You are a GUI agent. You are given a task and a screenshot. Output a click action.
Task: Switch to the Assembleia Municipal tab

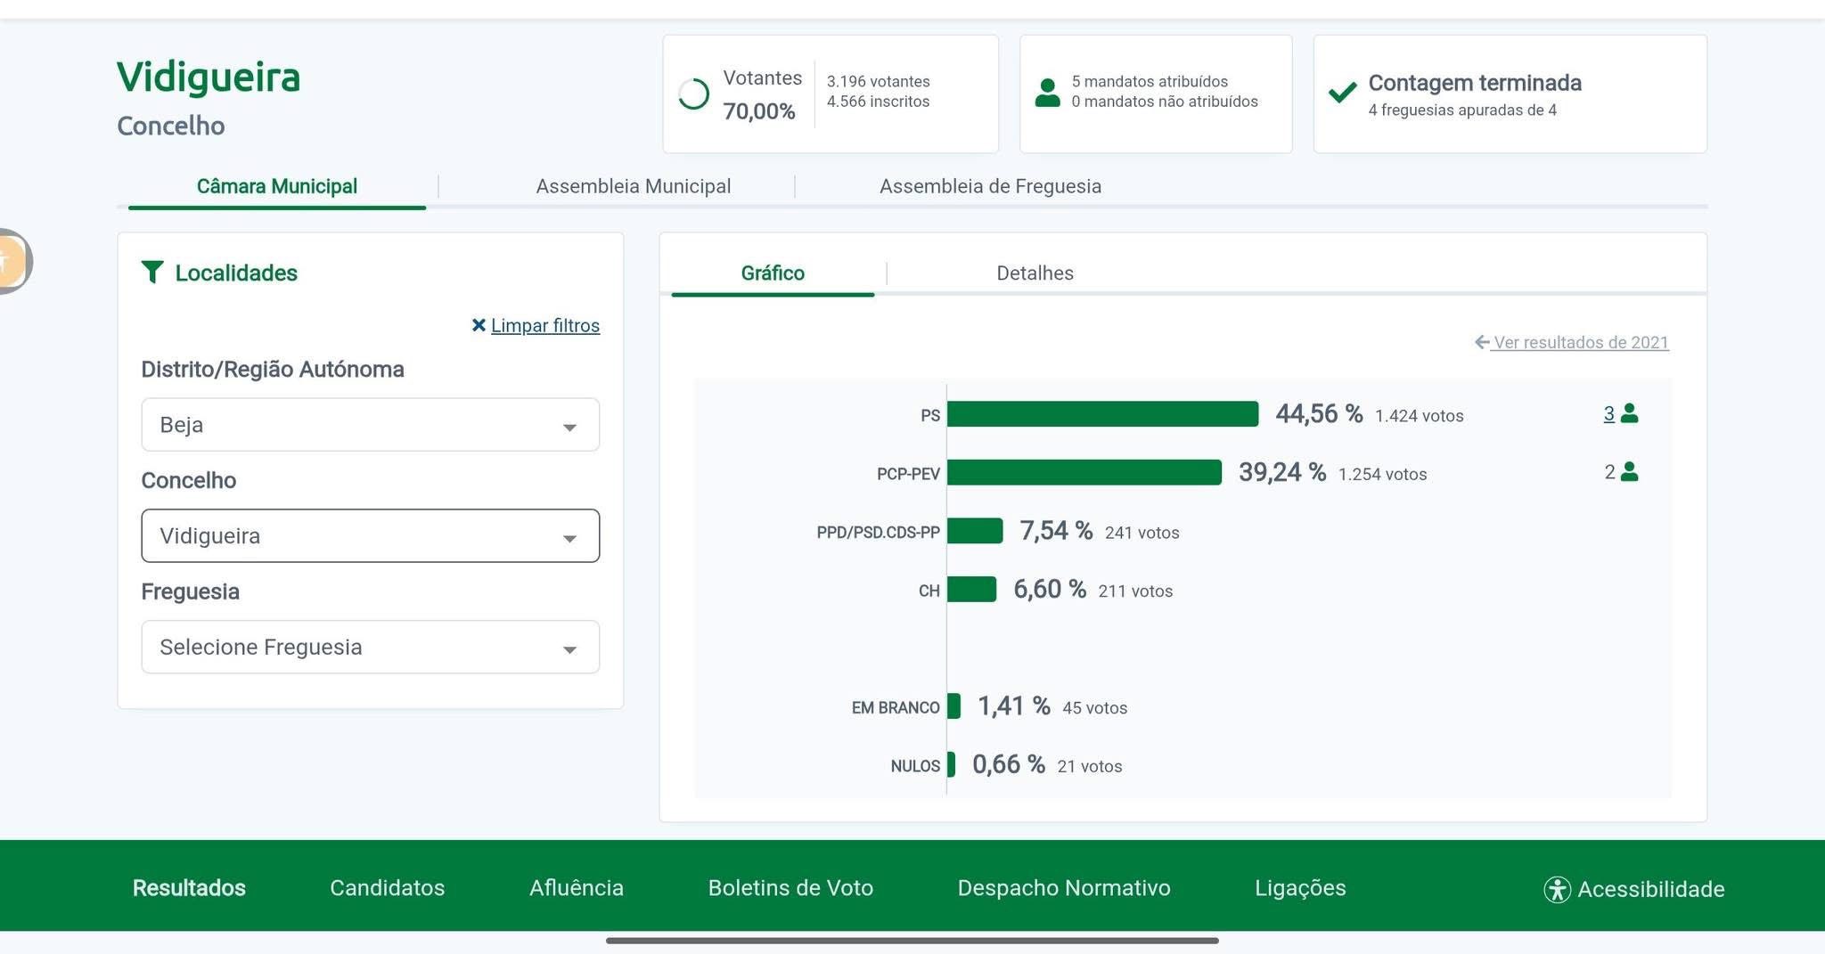coord(633,185)
